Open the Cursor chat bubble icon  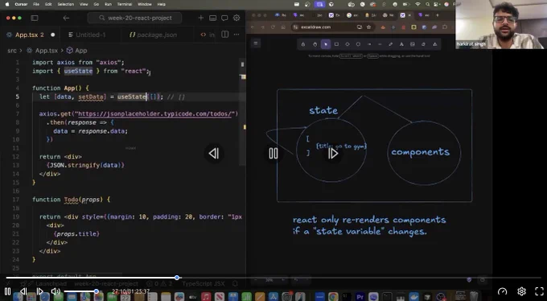(x=224, y=18)
